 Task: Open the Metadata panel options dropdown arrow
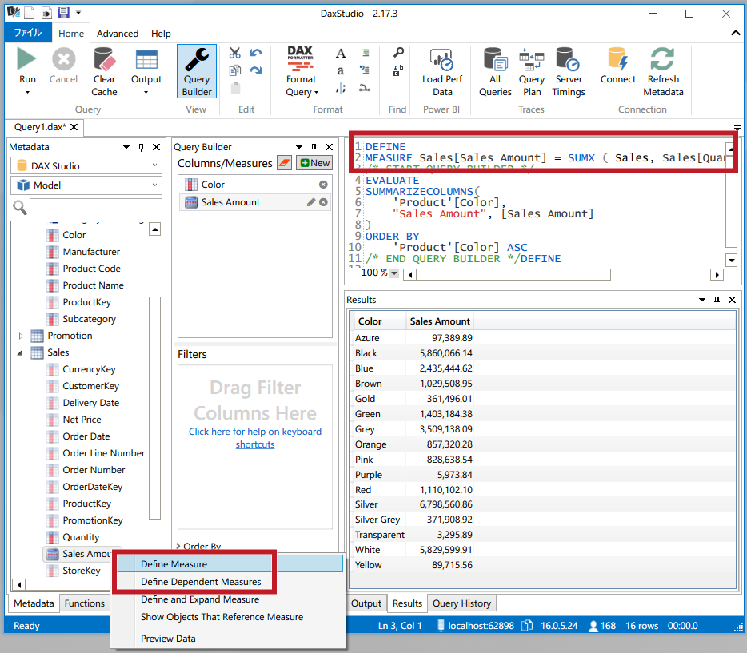[126, 147]
